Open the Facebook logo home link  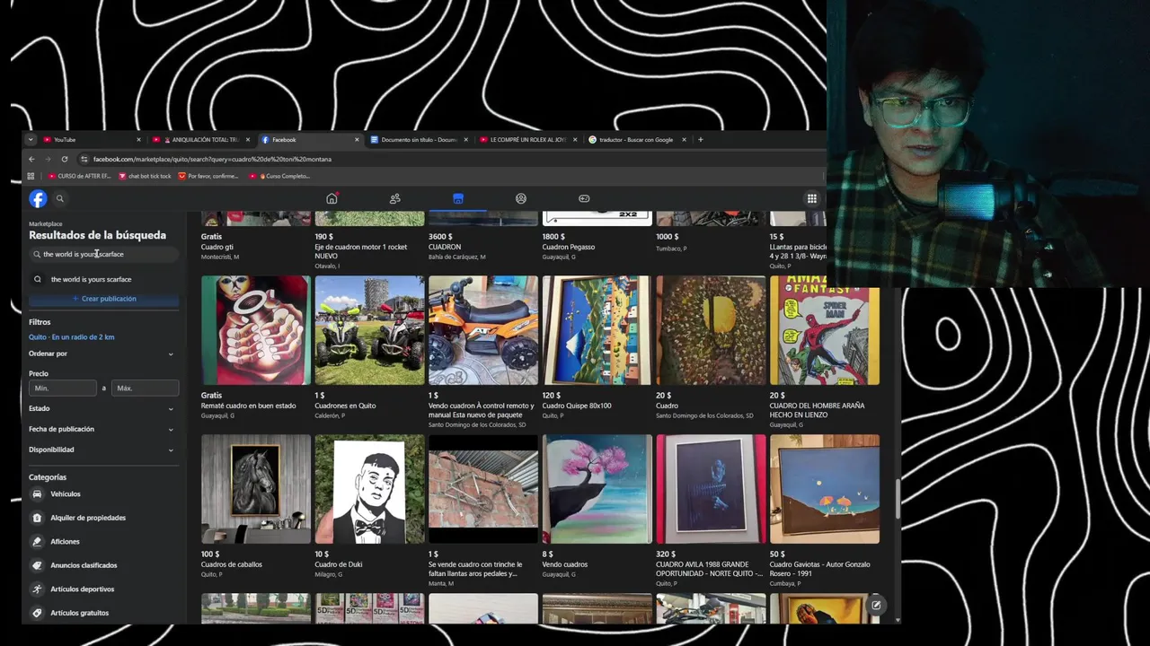click(38, 199)
